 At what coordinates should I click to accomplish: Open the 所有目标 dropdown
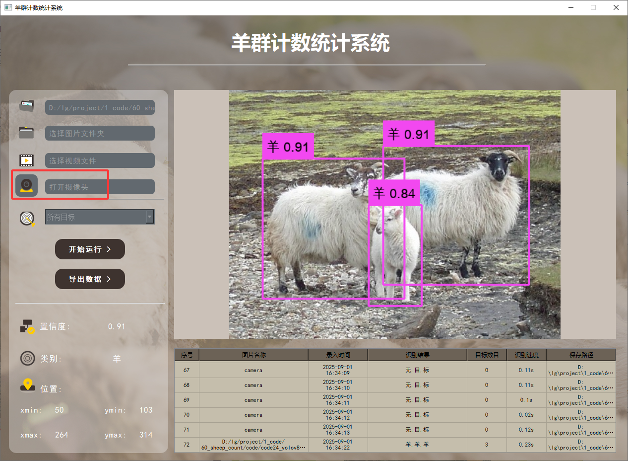[x=100, y=217]
